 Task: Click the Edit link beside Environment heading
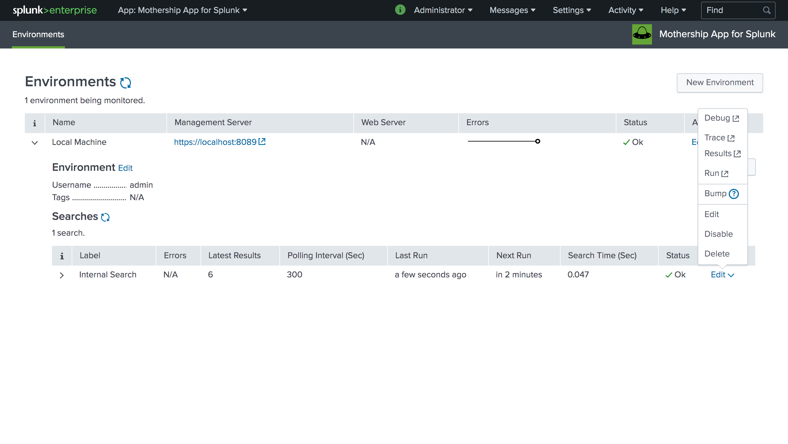pyautogui.click(x=125, y=168)
